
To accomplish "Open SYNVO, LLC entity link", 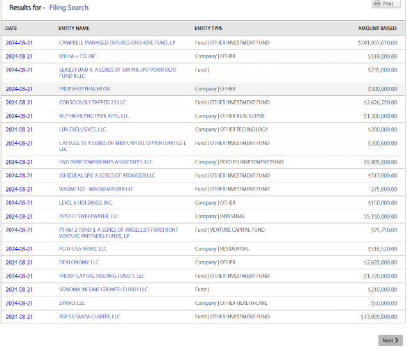I will (x=72, y=303).
